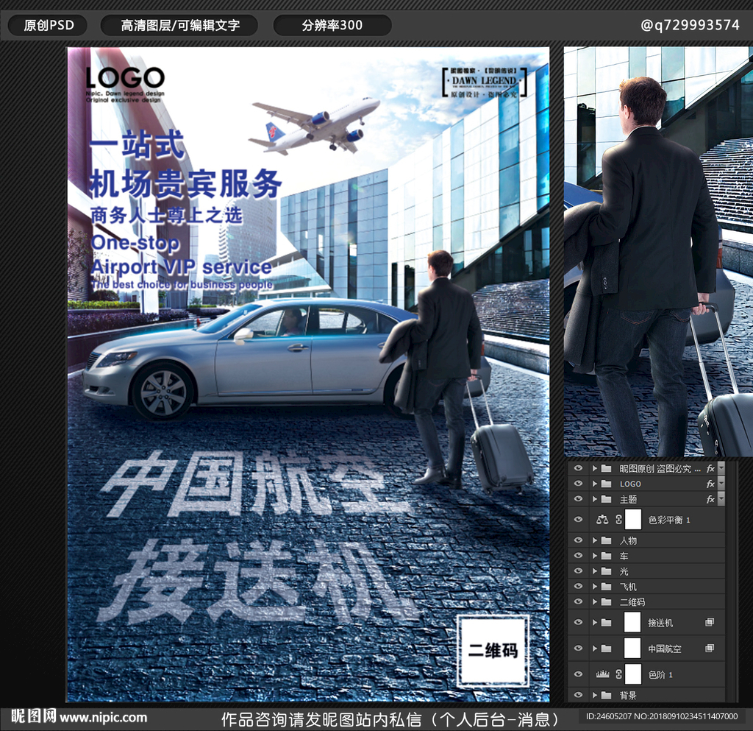This screenshot has width=753, height=731.
Task: Select the 分辨率300 tab label
Action: tap(332, 25)
